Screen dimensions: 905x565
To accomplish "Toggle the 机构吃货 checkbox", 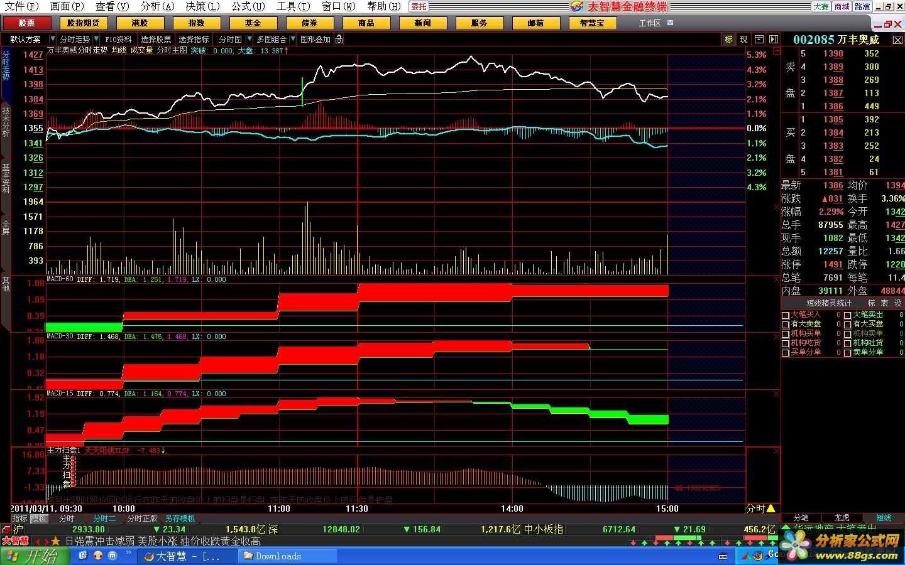I will [785, 343].
